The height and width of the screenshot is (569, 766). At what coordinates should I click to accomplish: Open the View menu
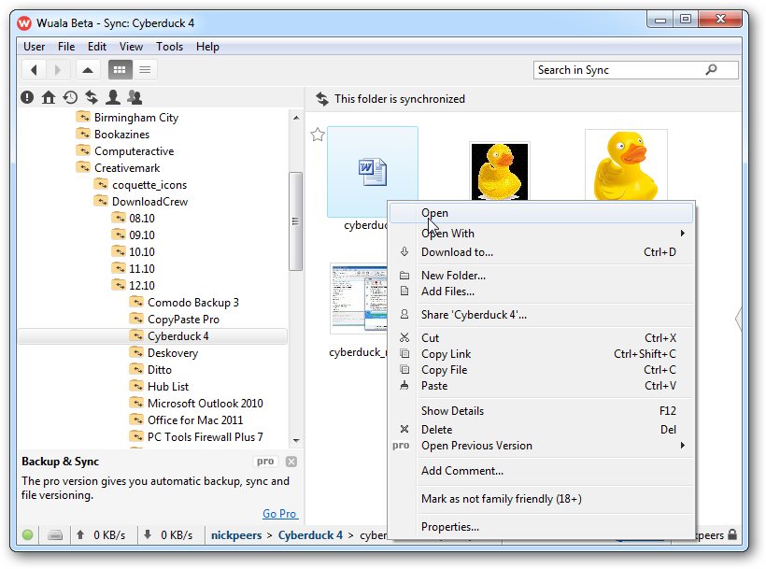pos(131,47)
